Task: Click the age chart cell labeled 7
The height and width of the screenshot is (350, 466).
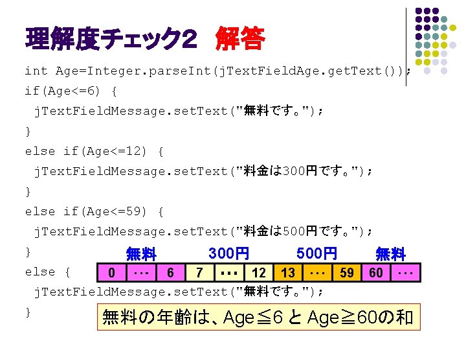Action: (x=200, y=273)
